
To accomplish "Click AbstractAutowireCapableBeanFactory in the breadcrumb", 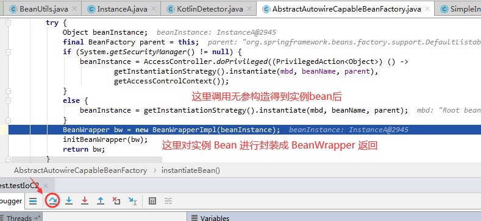I will [80, 170].
